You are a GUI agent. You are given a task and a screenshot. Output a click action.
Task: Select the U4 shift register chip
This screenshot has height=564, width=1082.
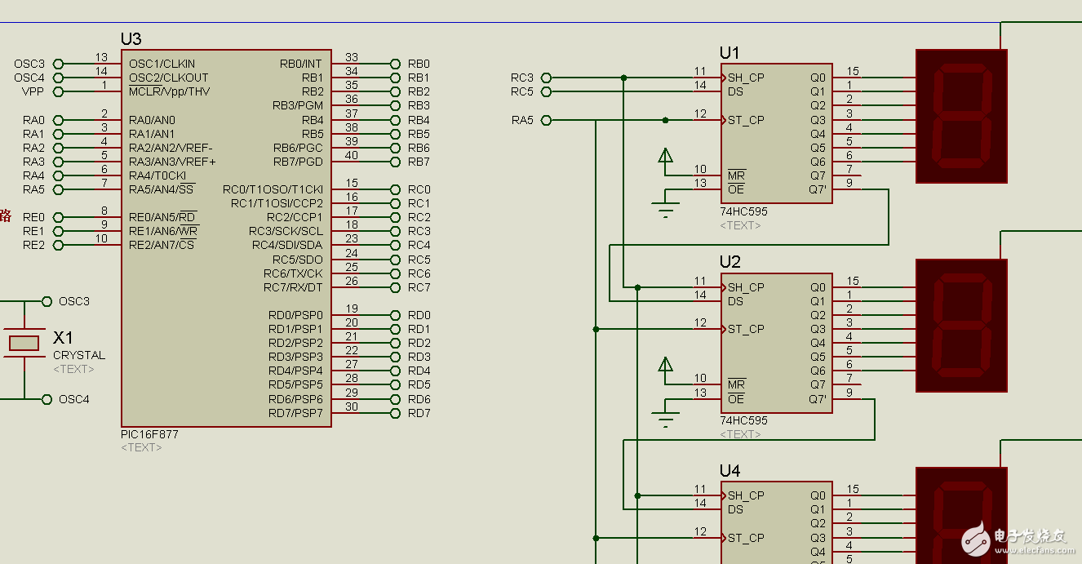[x=775, y=522]
